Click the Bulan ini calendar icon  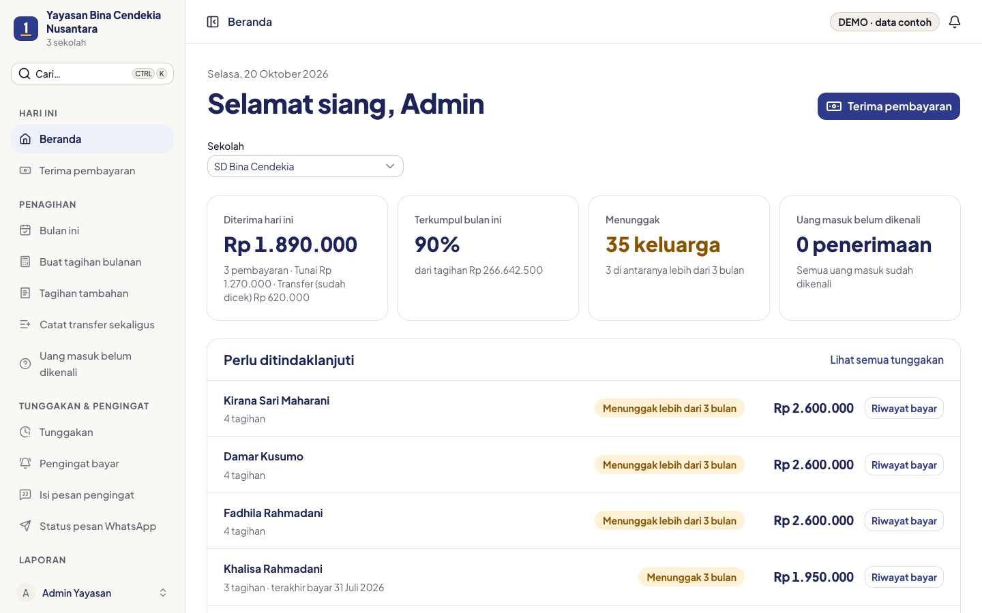click(x=25, y=230)
